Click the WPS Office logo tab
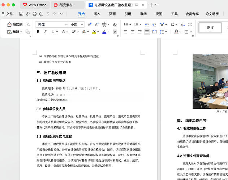This screenshot has height=180, width=228. (x=35, y=5)
